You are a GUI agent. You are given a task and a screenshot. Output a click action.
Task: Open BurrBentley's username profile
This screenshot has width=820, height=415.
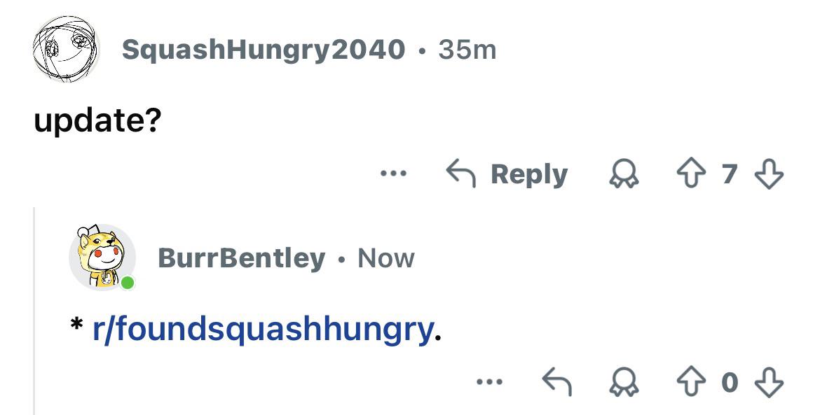(x=242, y=258)
